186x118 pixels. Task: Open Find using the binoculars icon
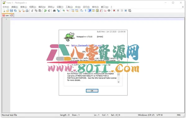click(54, 11)
